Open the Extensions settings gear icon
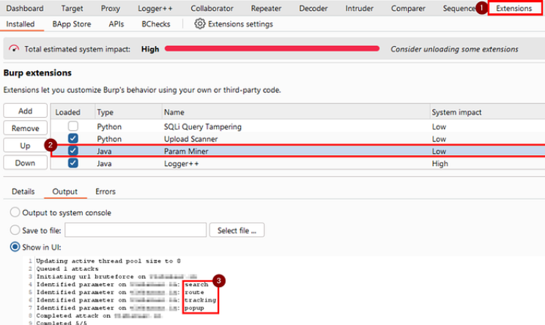The image size is (545, 325). (200, 23)
